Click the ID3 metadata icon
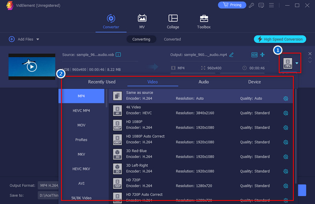 (254, 55)
